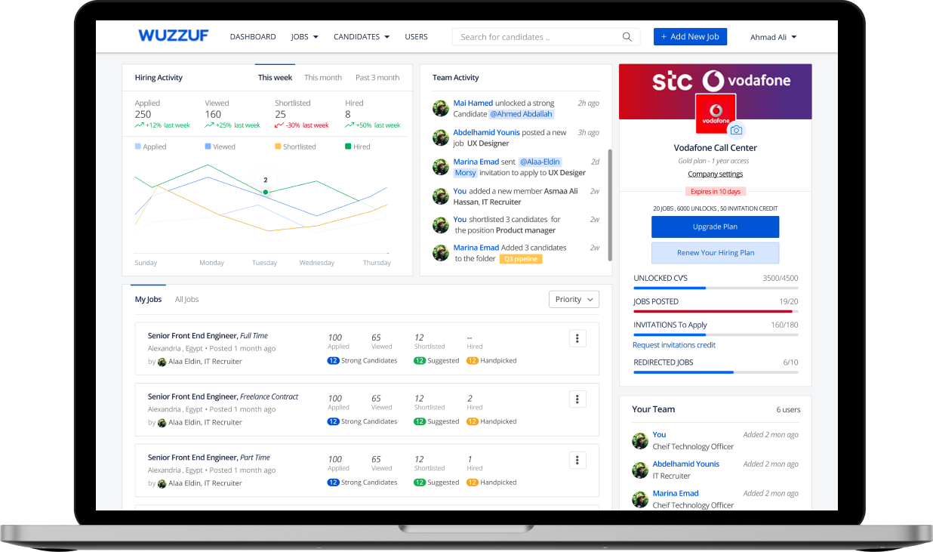Click the UNLOCKED CV'S progress bar

[716, 288]
